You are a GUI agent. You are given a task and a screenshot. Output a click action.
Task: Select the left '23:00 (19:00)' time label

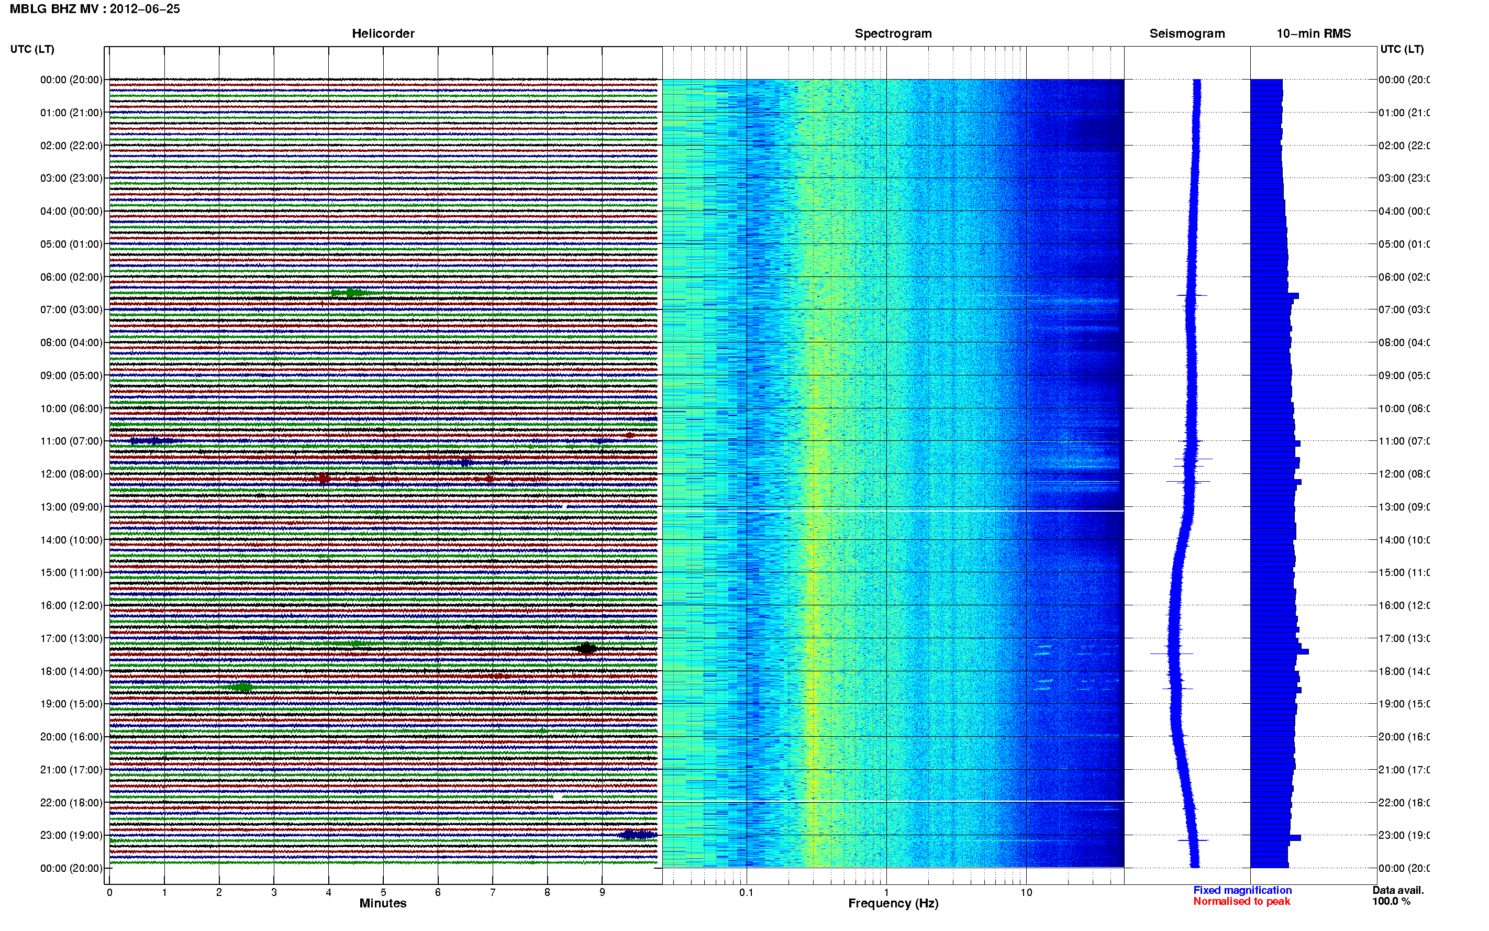71,835
